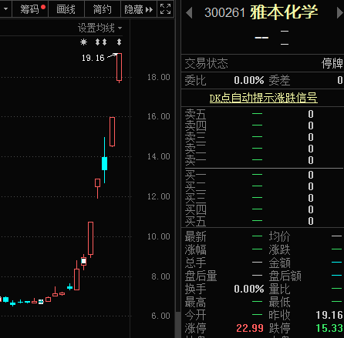Select the 卖一 order row
Viewport: 344px width, 338px height.
262,160
